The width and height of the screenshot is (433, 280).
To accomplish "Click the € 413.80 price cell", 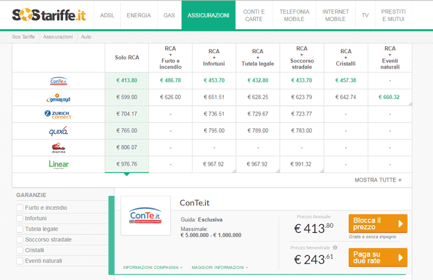I will tap(127, 80).
